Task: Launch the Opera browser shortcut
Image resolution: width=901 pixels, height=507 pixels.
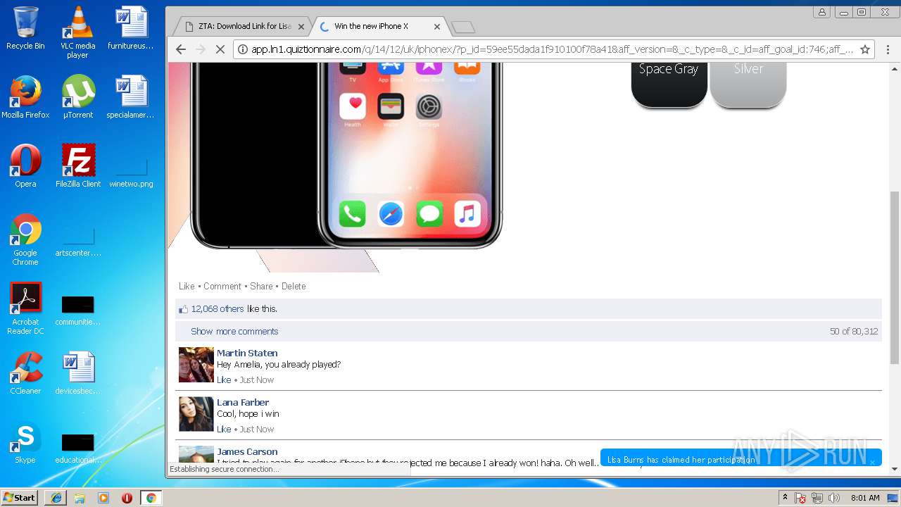Action: (x=25, y=166)
